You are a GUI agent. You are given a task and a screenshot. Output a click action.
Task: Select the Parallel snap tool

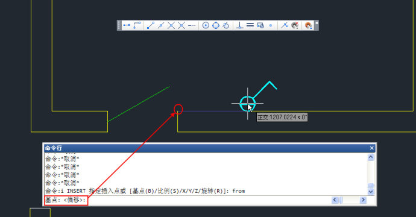tap(250, 25)
